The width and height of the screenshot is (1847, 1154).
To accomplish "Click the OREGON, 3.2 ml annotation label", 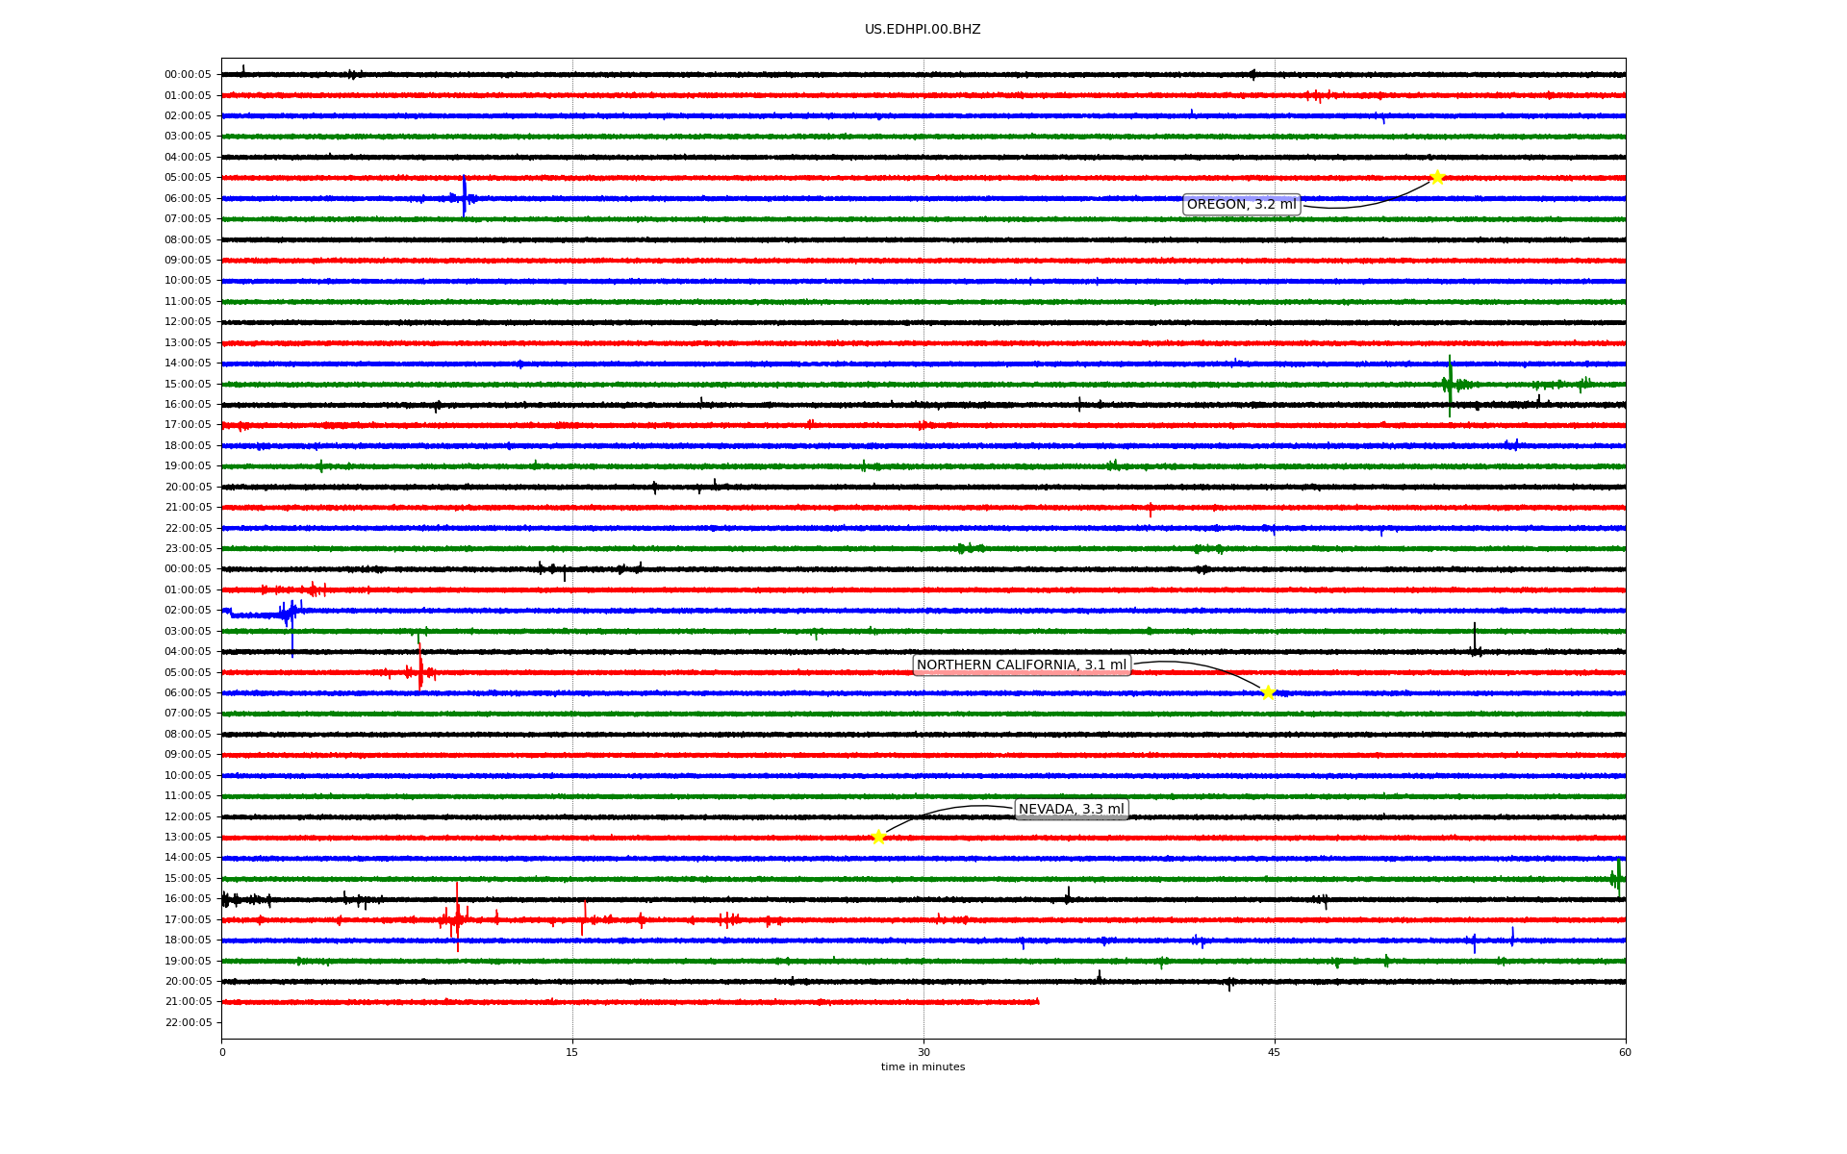I will pyautogui.click(x=1241, y=204).
